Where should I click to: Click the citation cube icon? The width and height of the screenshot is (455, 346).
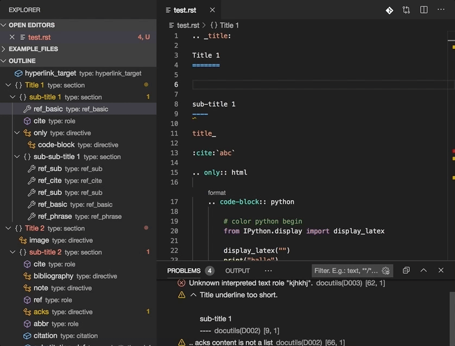tap(27, 336)
